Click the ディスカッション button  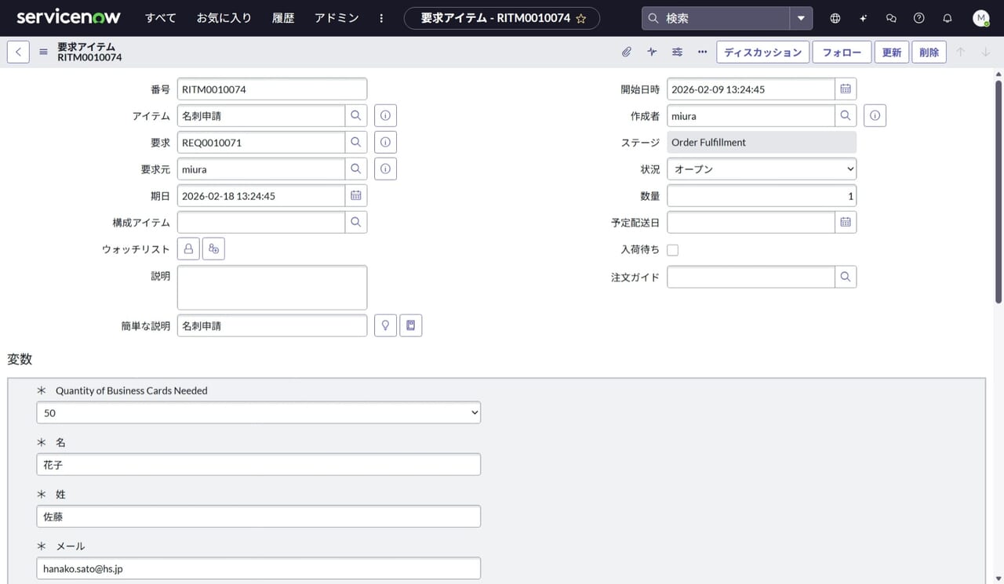[762, 53]
